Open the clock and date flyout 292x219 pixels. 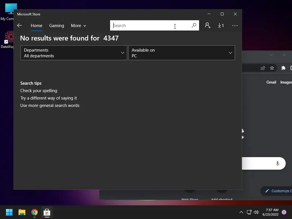point(271,212)
